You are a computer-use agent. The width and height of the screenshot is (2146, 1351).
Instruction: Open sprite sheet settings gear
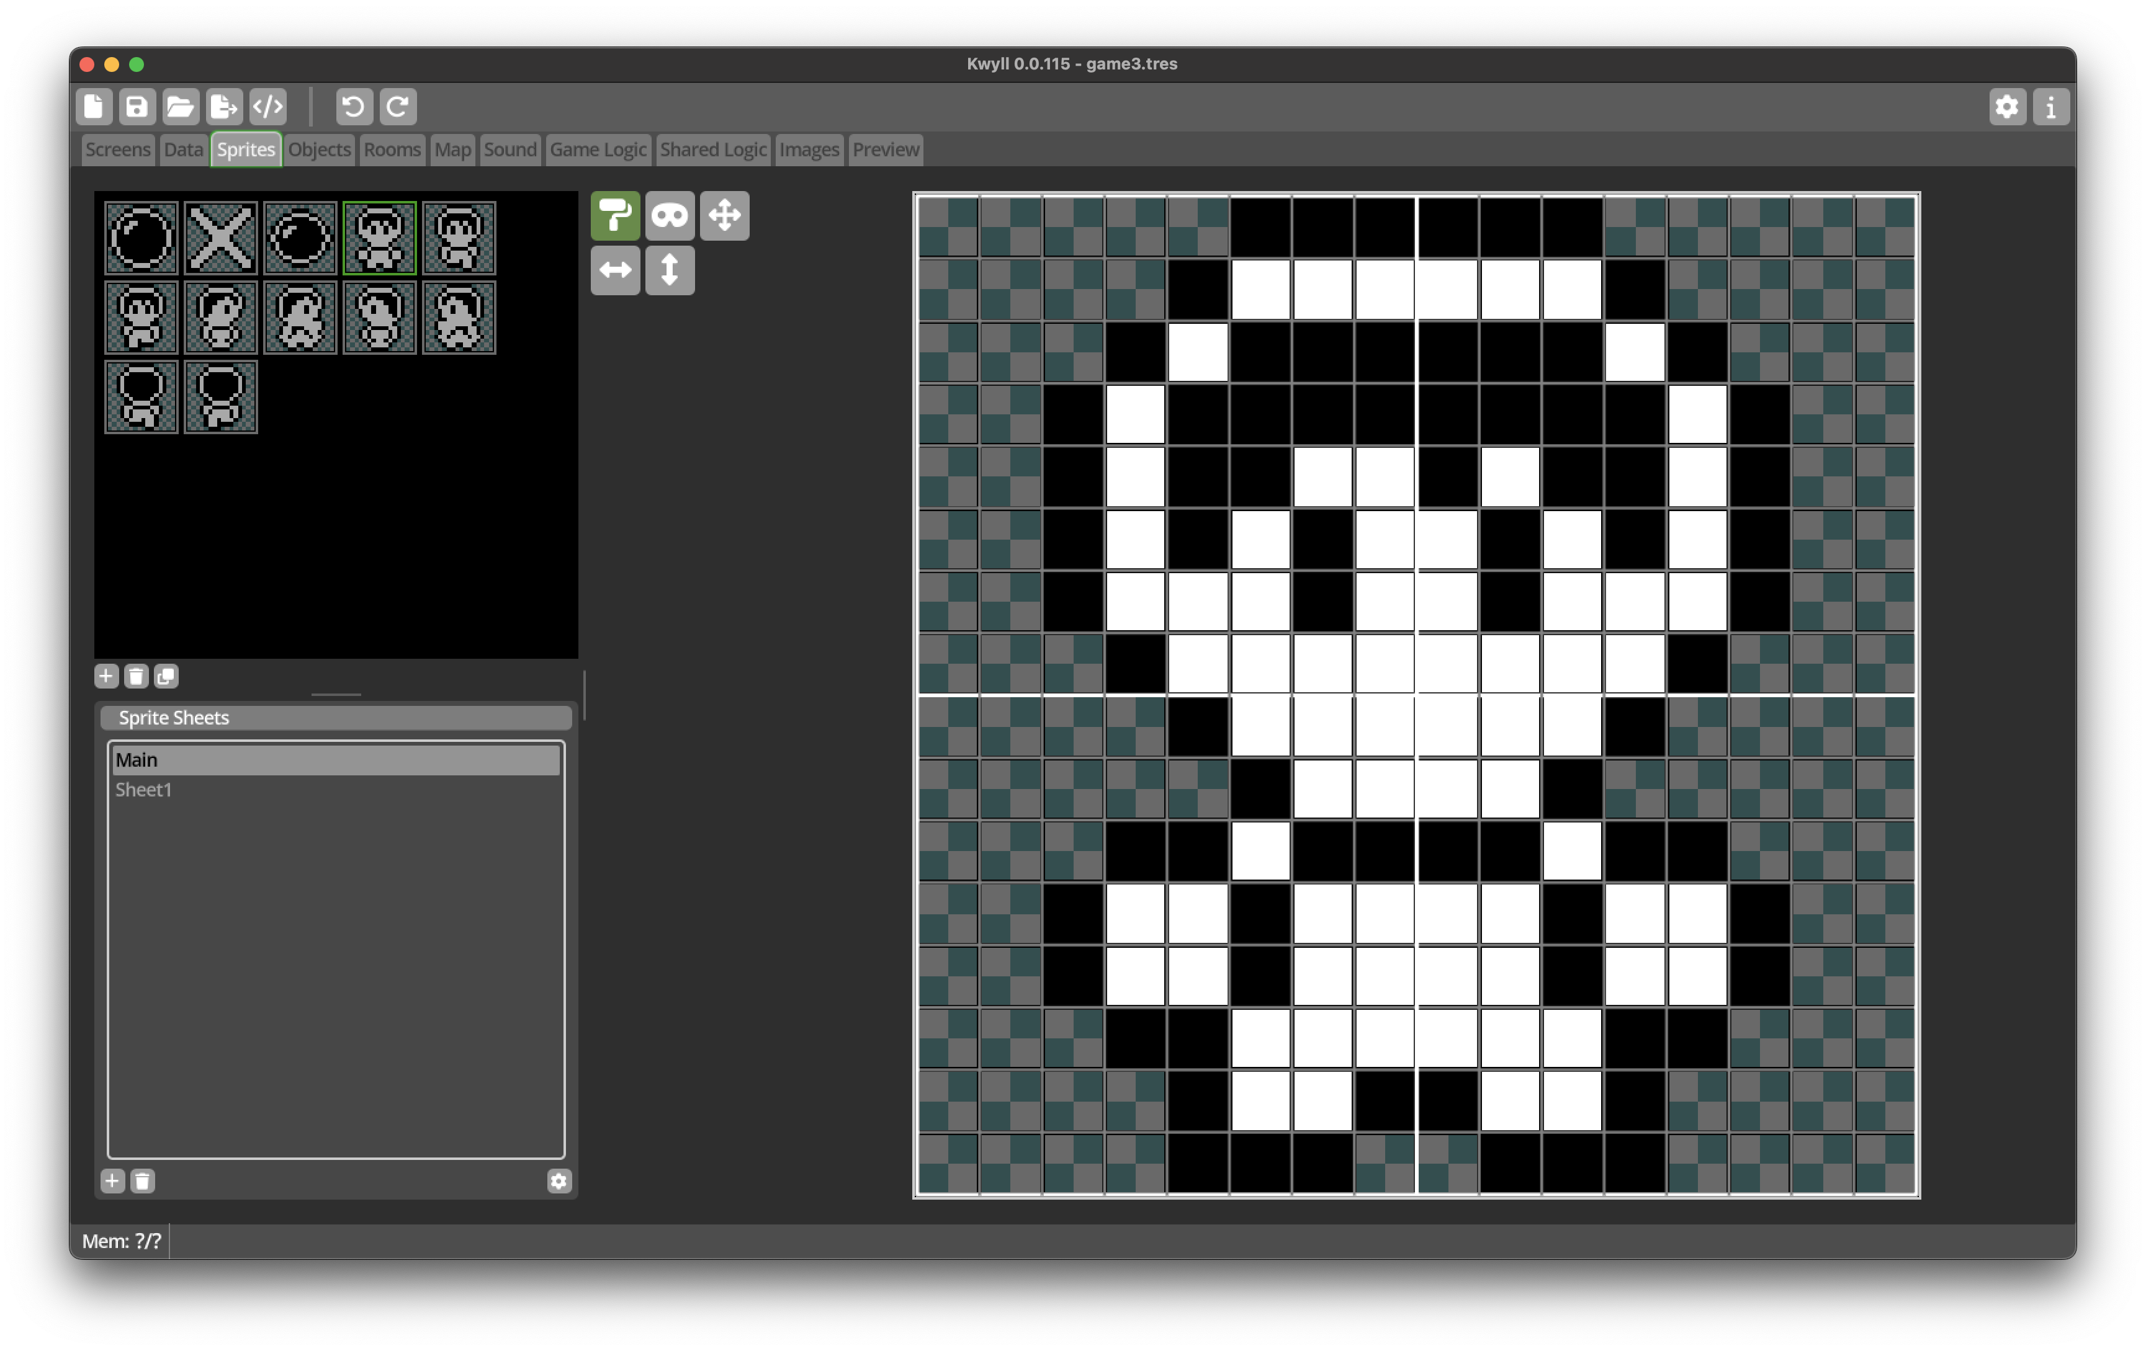pyautogui.click(x=559, y=1181)
